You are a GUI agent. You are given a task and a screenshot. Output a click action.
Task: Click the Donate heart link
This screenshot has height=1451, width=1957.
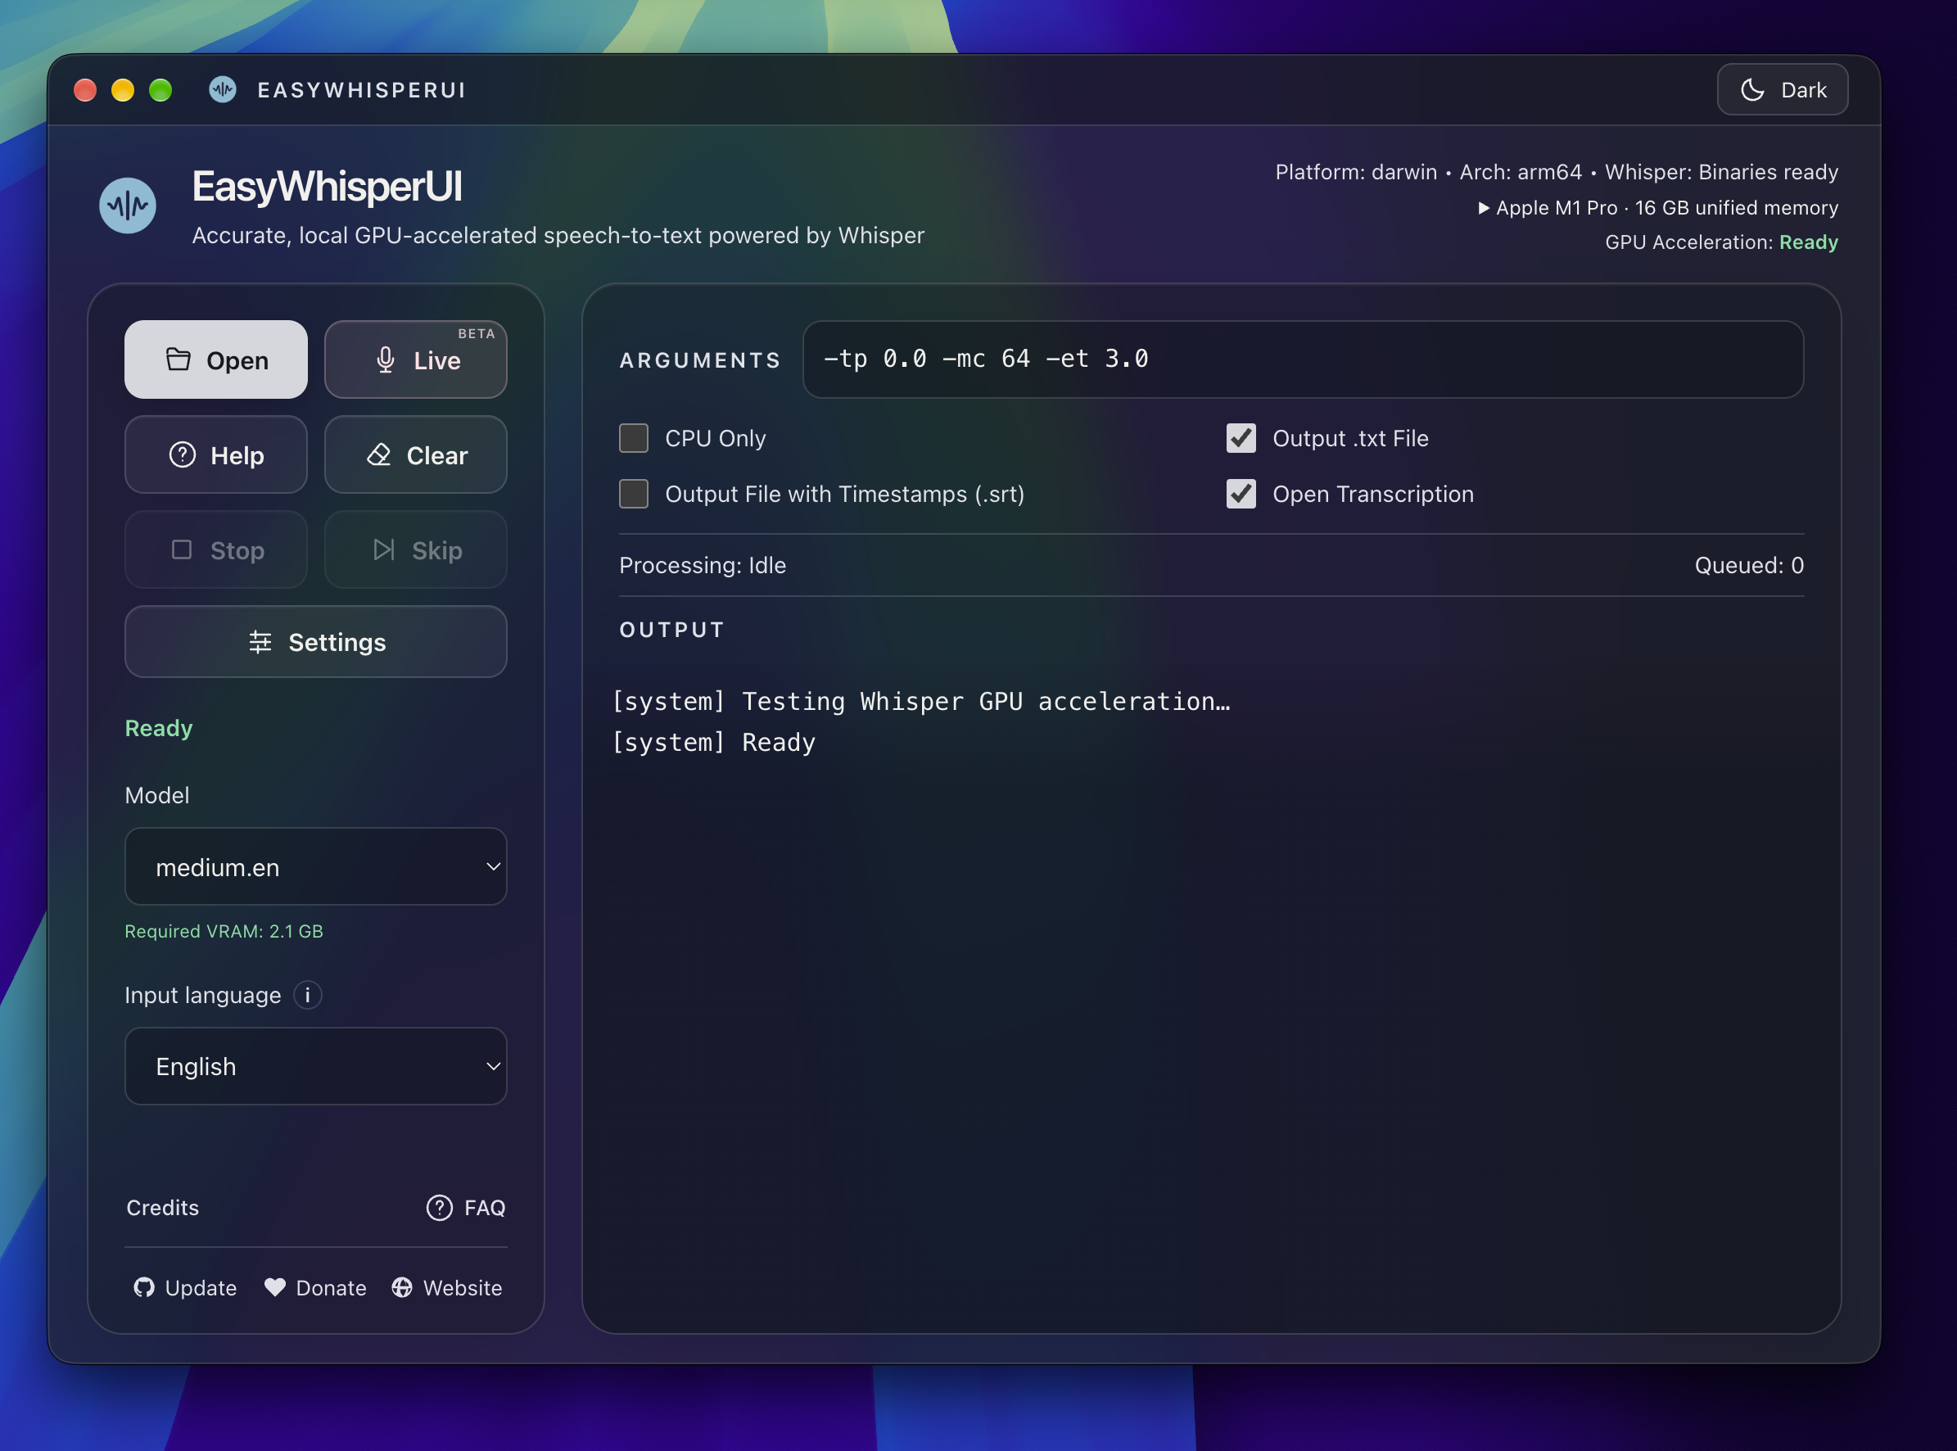[x=315, y=1287]
